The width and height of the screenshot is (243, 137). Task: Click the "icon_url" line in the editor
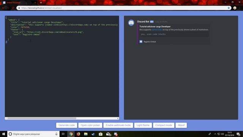(48, 32)
